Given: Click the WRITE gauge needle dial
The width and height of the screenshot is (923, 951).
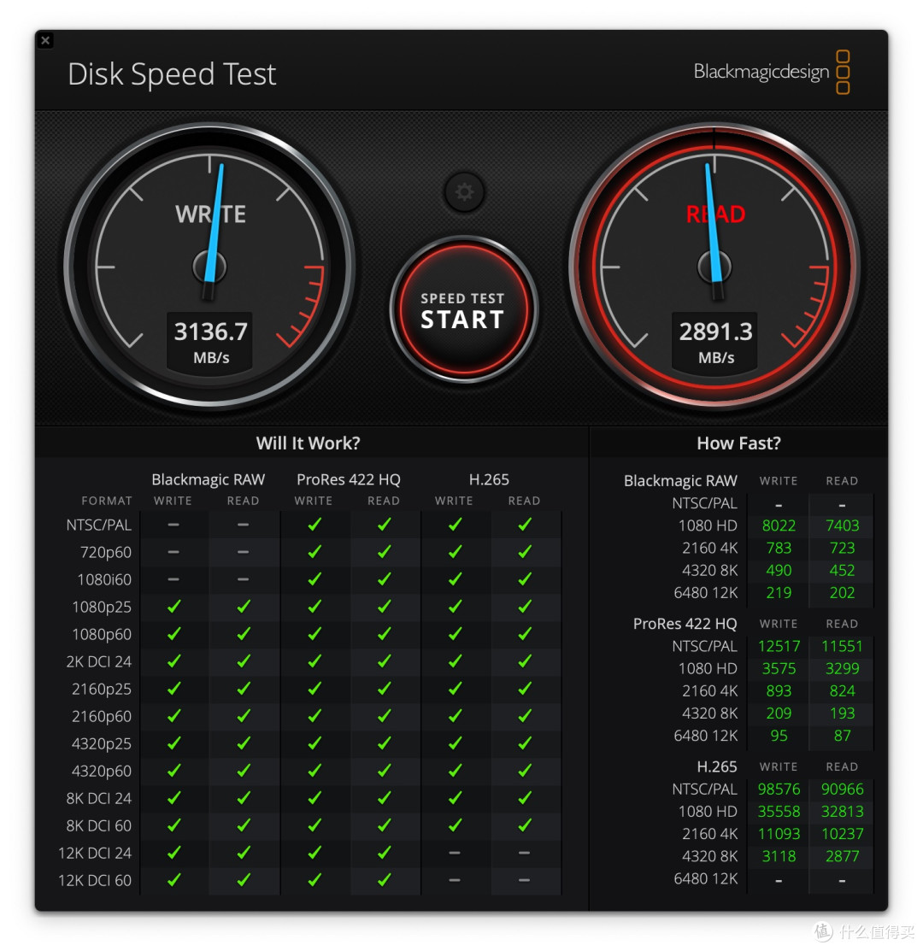Looking at the screenshot, I should click(x=210, y=267).
